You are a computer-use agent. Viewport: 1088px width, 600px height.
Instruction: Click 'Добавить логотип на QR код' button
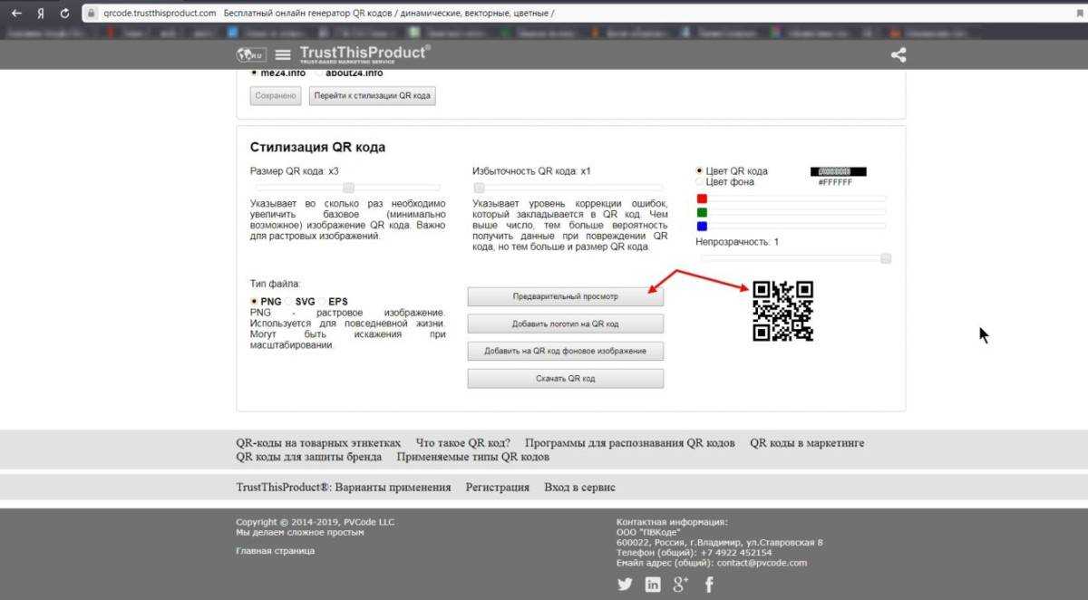tap(565, 324)
